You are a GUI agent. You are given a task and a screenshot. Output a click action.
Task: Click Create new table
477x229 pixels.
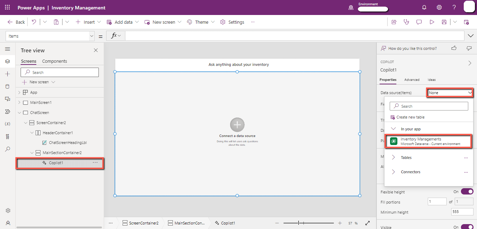click(x=408, y=117)
